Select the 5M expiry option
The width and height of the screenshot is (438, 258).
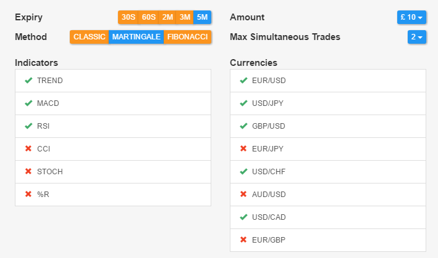(x=202, y=17)
